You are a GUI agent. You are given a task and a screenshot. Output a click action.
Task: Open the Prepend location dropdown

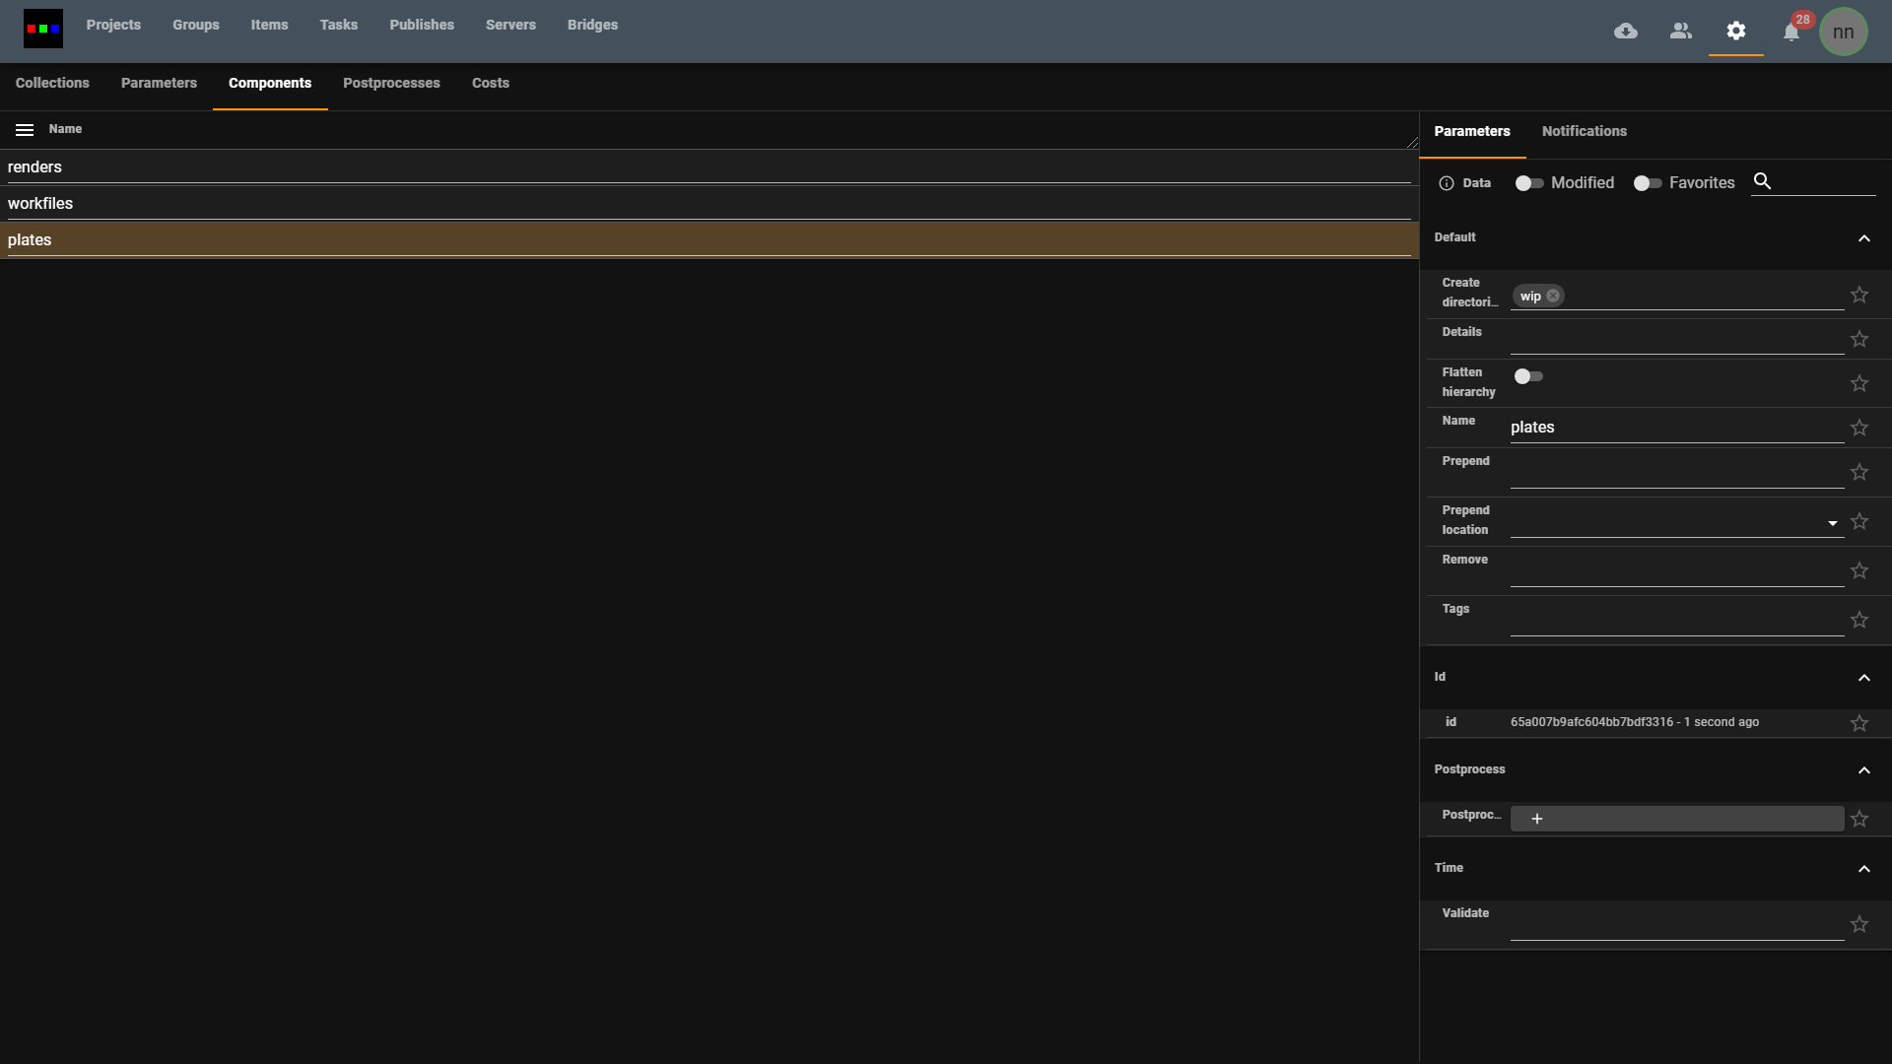(x=1832, y=523)
